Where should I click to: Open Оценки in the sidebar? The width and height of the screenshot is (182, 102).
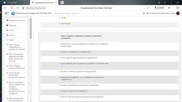pyautogui.click(x=16, y=35)
